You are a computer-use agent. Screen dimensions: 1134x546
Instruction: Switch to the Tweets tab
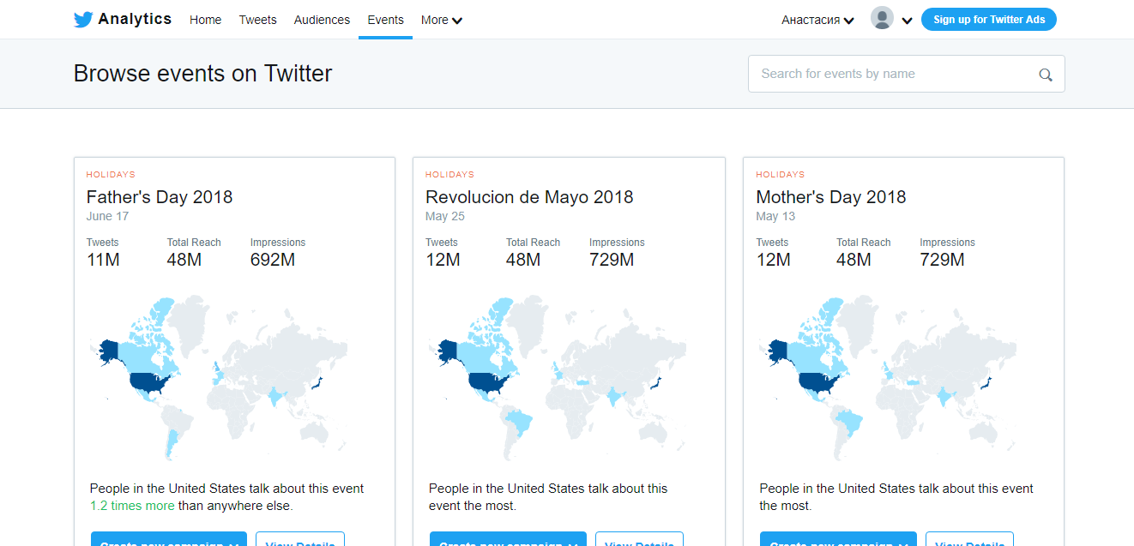point(257,20)
